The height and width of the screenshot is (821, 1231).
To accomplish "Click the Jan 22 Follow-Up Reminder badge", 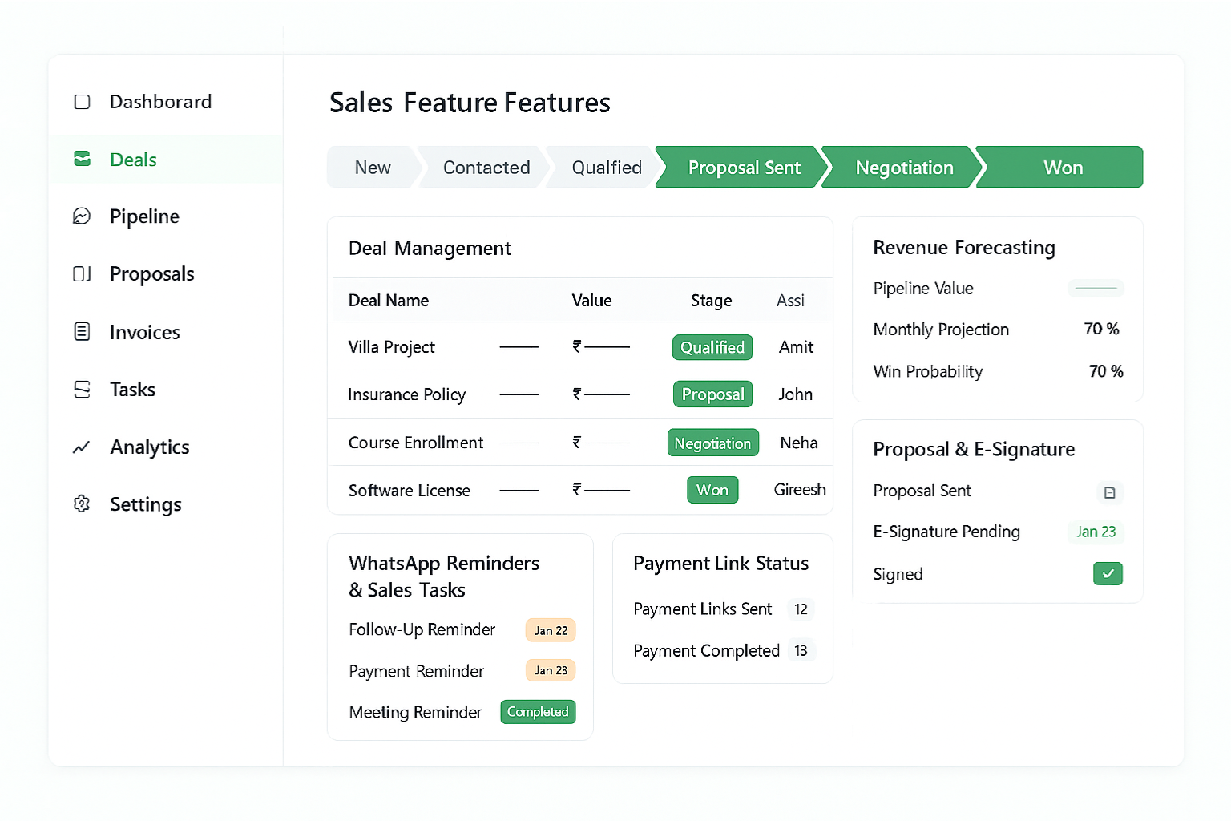I will pyautogui.click(x=551, y=630).
